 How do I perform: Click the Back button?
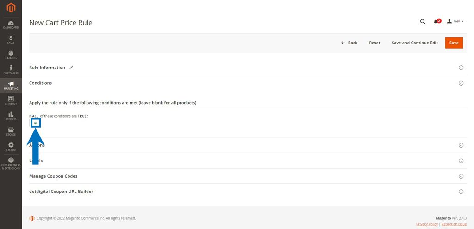click(x=349, y=43)
